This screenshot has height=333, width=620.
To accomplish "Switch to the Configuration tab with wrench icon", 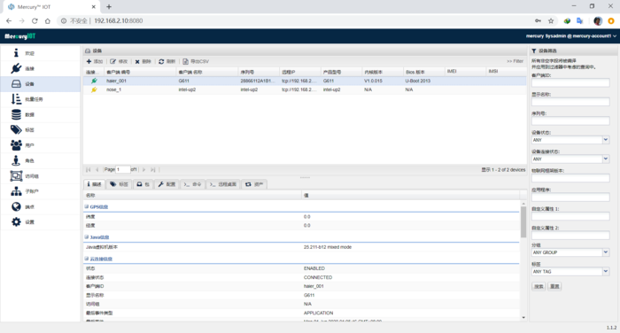I will coord(167,184).
